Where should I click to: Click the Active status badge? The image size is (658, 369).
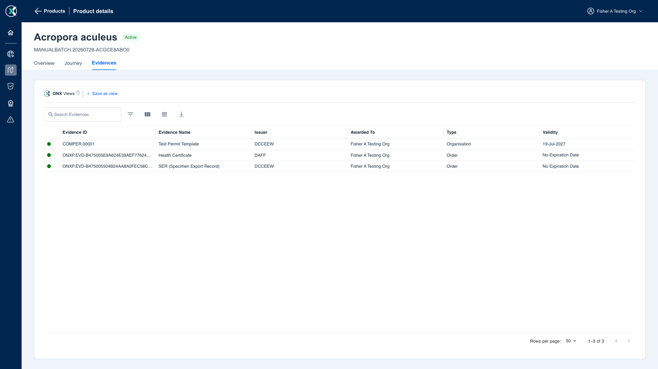pos(131,37)
